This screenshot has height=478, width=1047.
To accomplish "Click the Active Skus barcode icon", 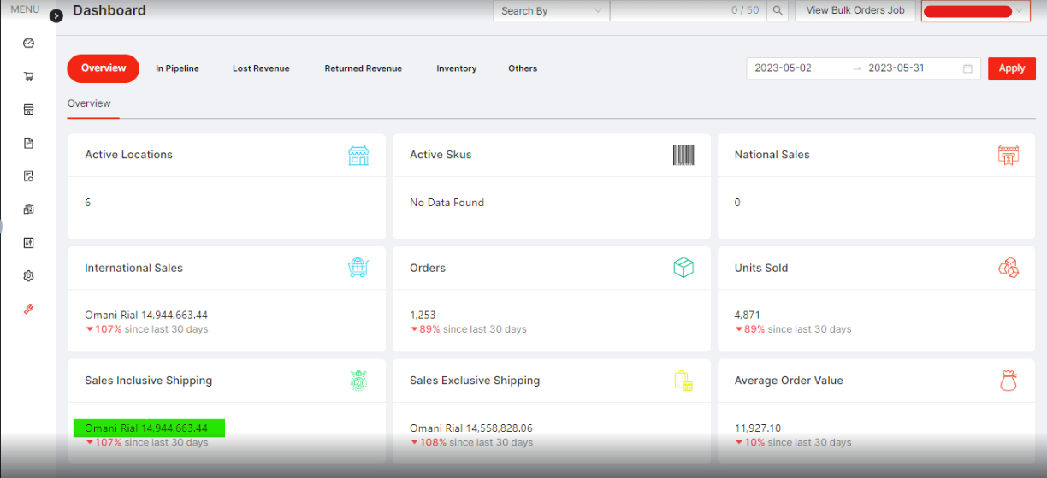I will pos(683,155).
